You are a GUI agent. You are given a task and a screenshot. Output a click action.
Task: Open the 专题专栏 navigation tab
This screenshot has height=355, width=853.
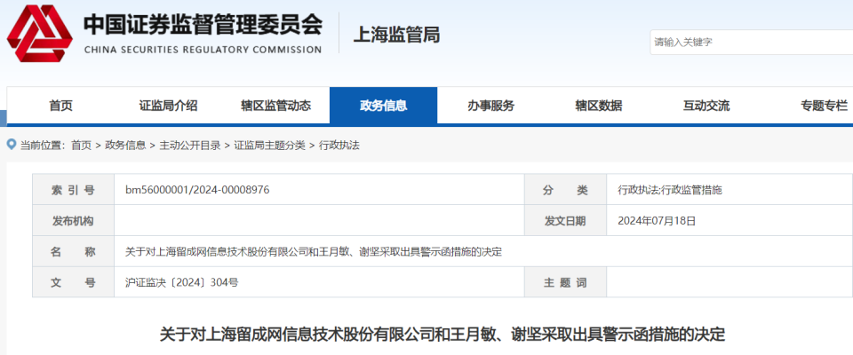(x=824, y=106)
